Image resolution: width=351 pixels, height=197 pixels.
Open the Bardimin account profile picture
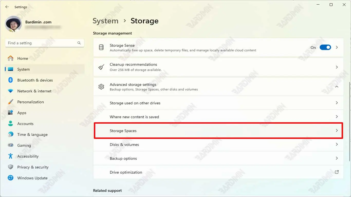tap(13, 24)
